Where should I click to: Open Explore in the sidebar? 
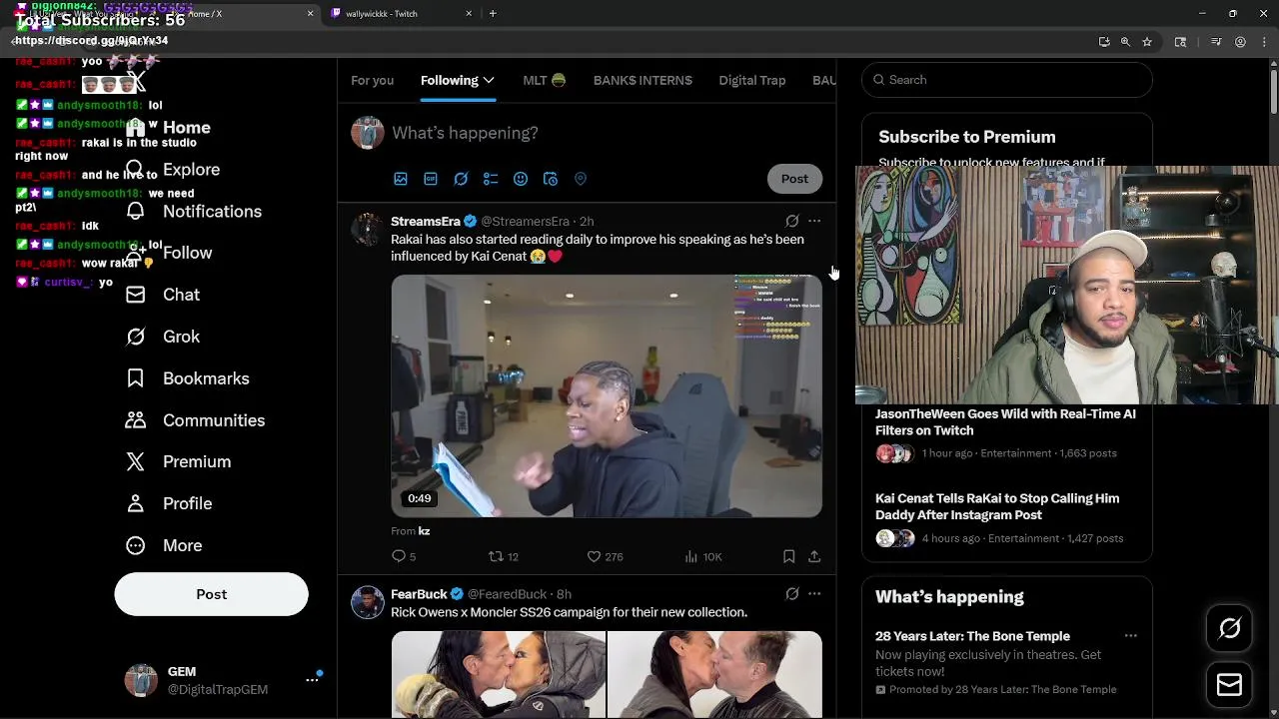(x=172, y=170)
